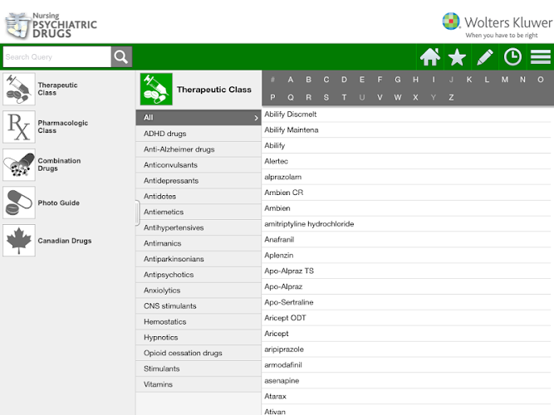Open the aripiprazole drug entry
The image size is (554, 415).
(407, 349)
